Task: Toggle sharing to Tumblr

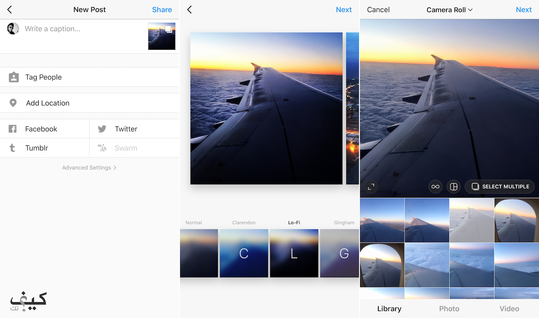Action: [44, 148]
